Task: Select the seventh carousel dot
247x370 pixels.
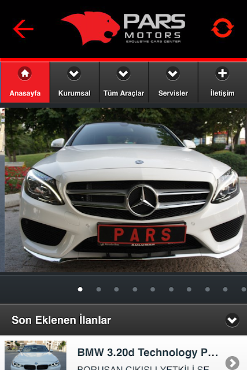Action: click(x=189, y=289)
